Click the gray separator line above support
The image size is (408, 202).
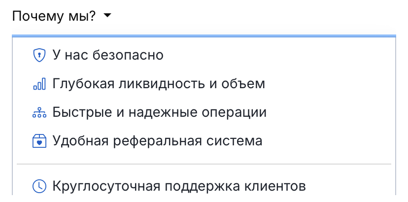pyautogui.click(x=204, y=164)
